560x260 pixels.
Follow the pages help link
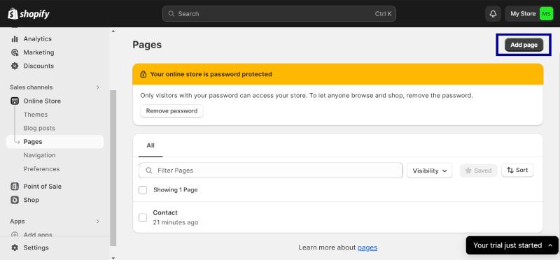367,247
